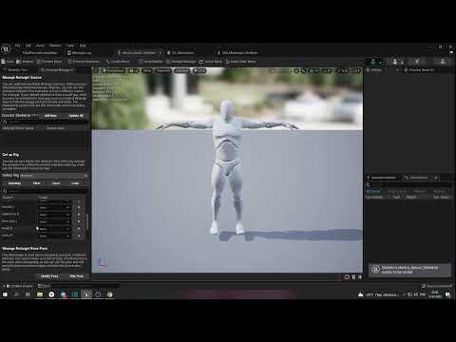Click the viewport camera speed icon
Viewport: 456px width, 342px height.
[356, 70]
